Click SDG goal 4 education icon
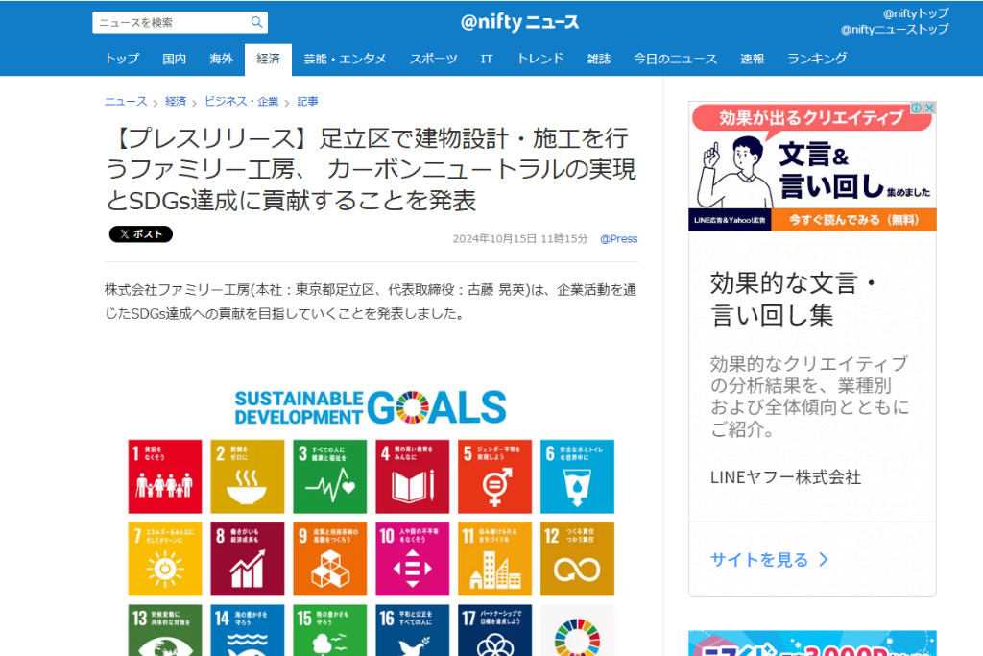This screenshot has width=983, height=656. point(413,476)
